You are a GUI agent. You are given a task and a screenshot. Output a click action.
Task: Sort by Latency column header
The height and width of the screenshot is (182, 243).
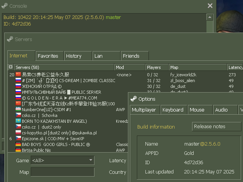click(x=235, y=67)
